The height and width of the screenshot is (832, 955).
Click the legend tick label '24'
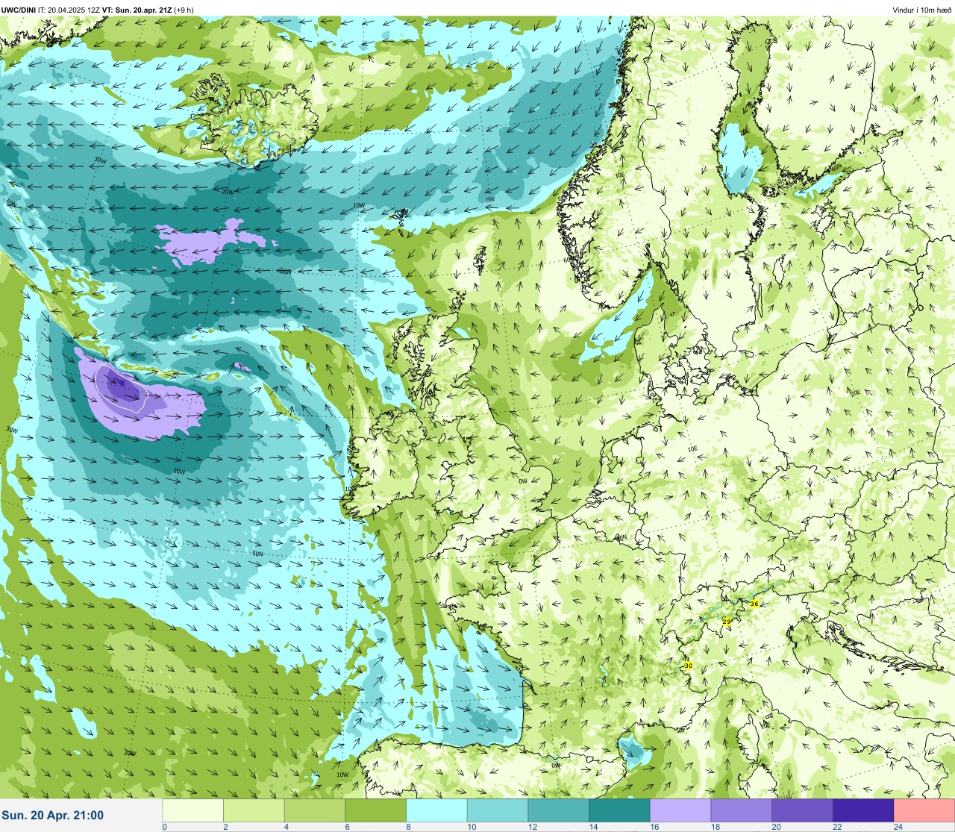click(x=898, y=827)
